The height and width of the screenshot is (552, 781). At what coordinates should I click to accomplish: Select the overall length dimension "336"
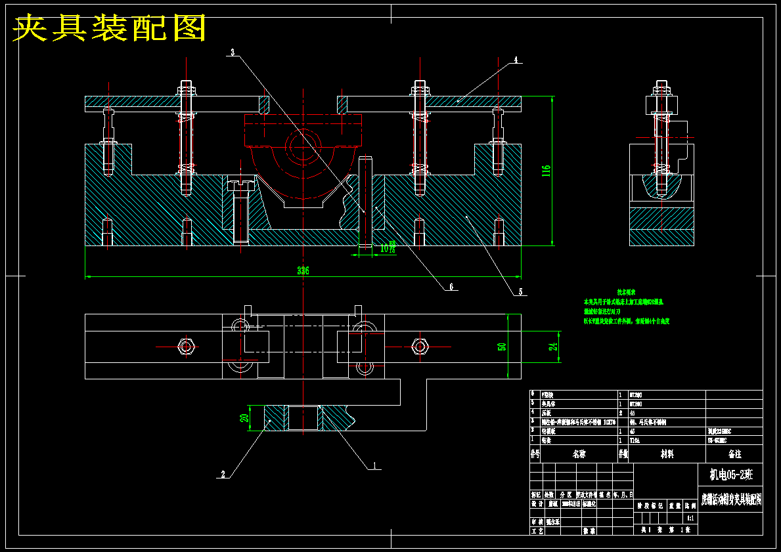pyautogui.click(x=303, y=271)
